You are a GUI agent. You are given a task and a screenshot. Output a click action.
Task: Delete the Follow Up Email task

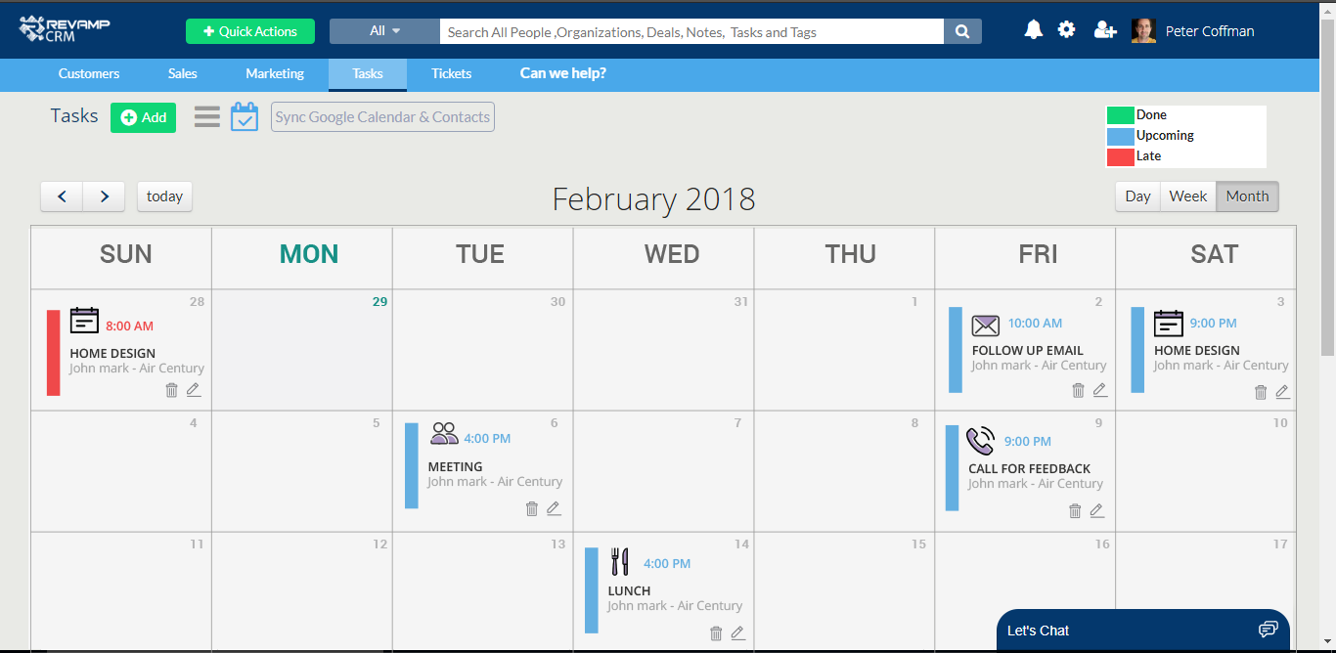(1079, 390)
